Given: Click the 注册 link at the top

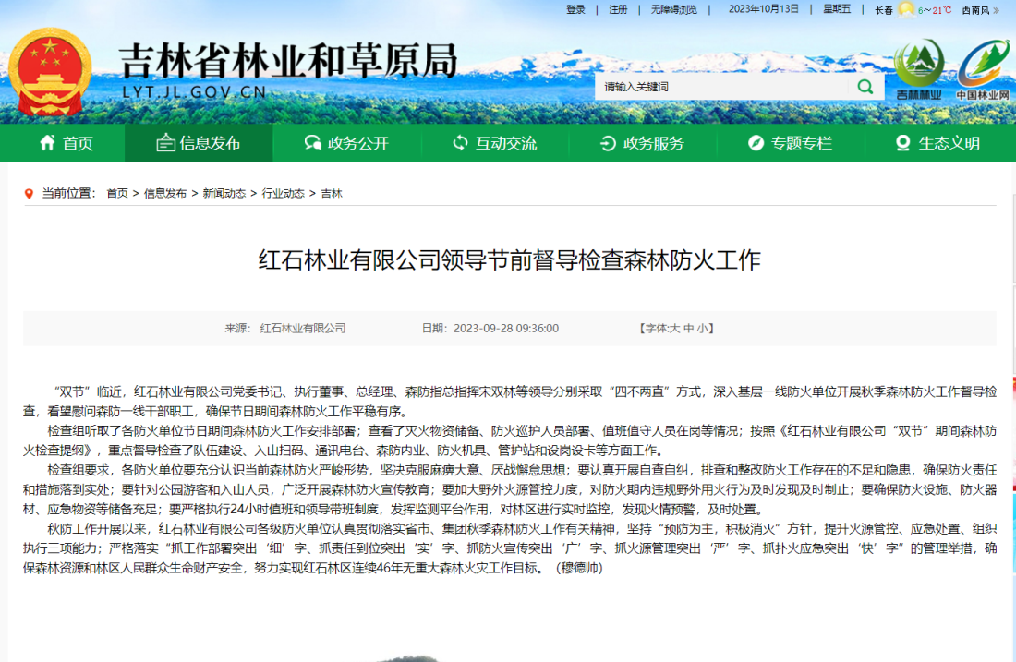Looking at the screenshot, I should [x=618, y=10].
